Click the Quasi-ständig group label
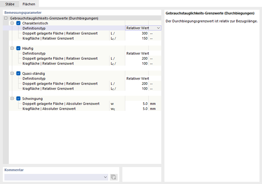 pyautogui.click(x=33, y=74)
